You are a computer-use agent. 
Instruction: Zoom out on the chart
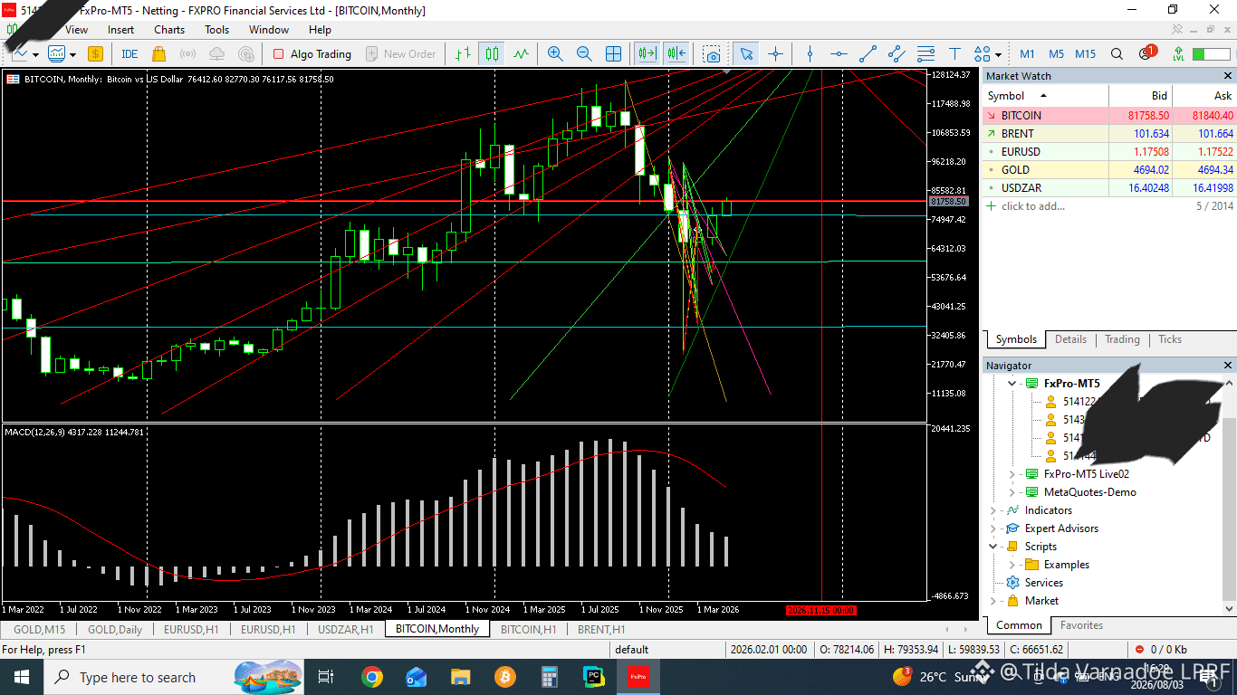click(584, 54)
